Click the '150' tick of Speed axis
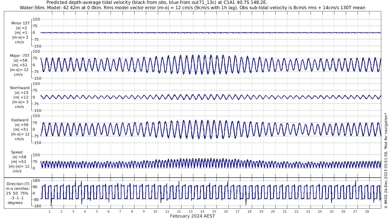 37,155
